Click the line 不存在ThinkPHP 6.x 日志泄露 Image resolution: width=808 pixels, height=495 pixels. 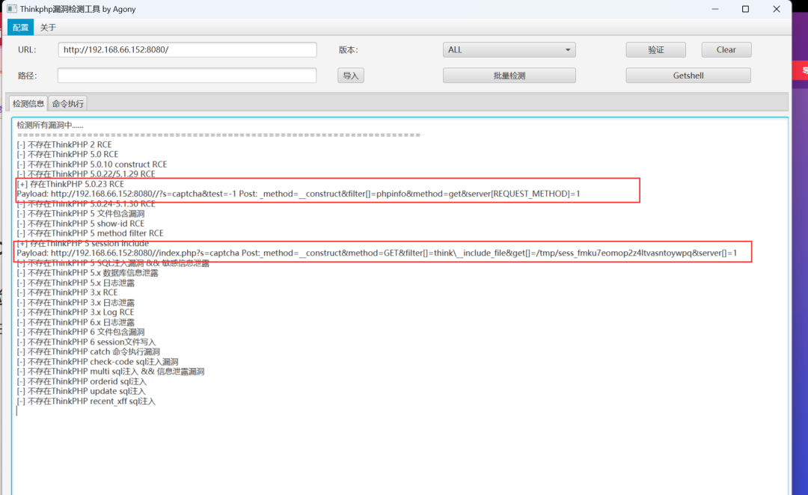point(76,322)
